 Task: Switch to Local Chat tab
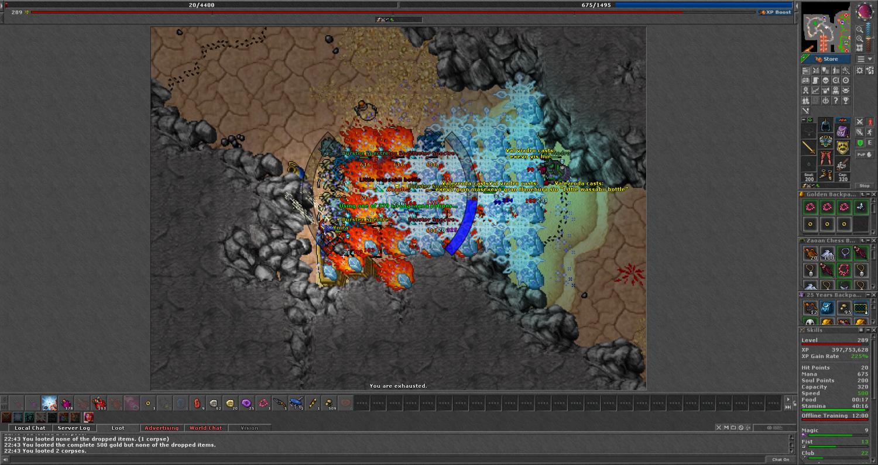[30, 428]
